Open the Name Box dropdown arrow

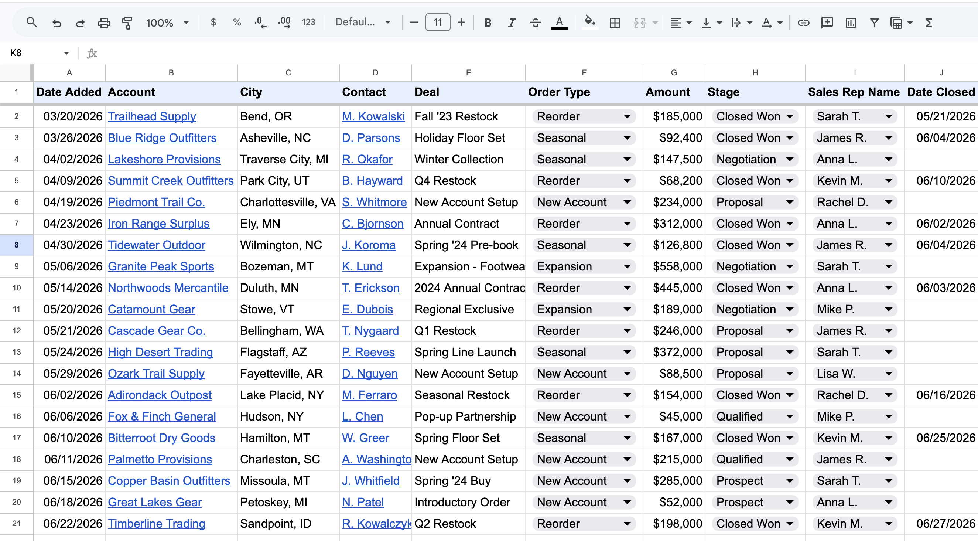pyautogui.click(x=66, y=53)
